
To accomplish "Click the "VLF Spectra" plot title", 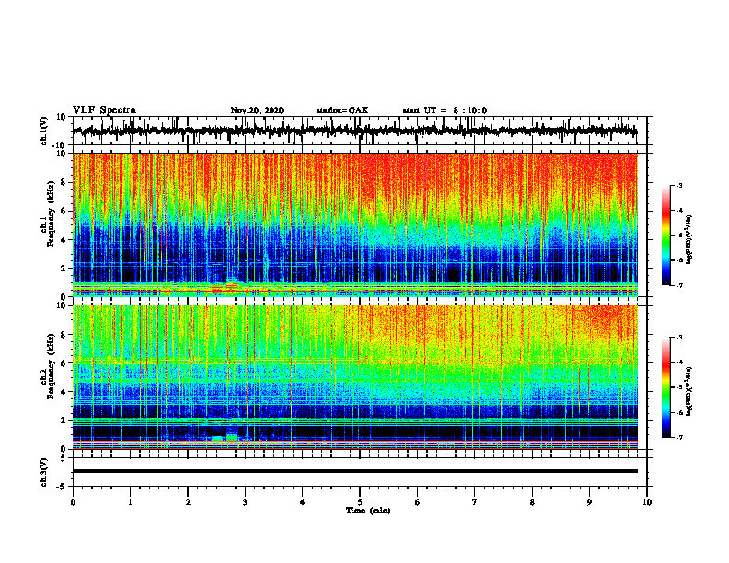I will (x=104, y=110).
